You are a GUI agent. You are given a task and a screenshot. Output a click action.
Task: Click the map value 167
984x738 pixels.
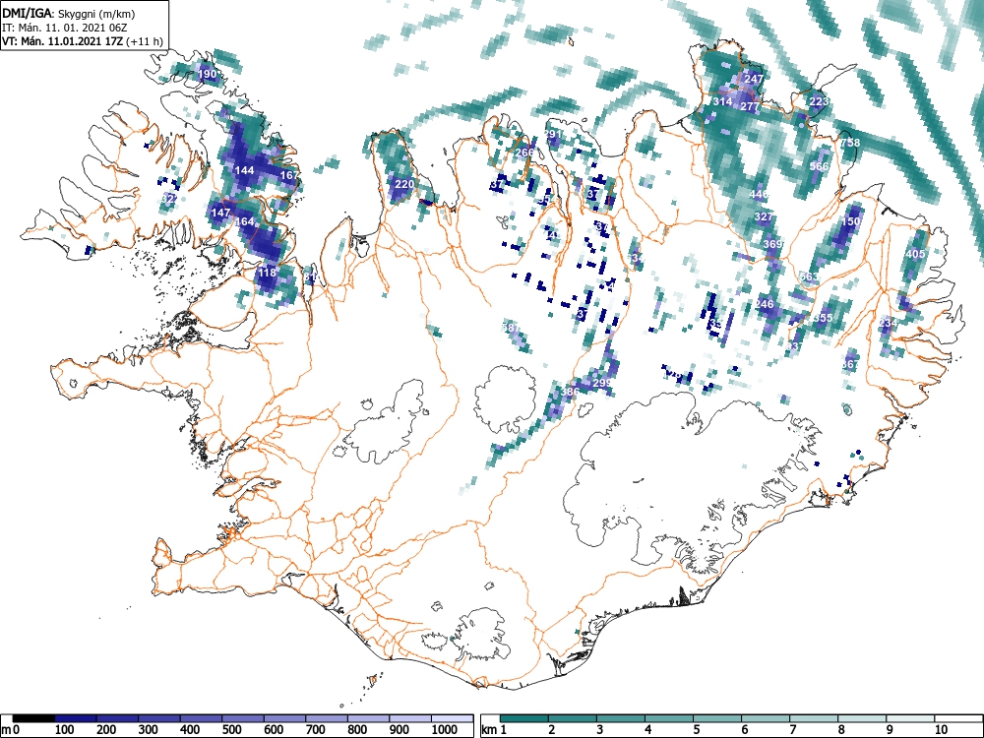coord(289,175)
